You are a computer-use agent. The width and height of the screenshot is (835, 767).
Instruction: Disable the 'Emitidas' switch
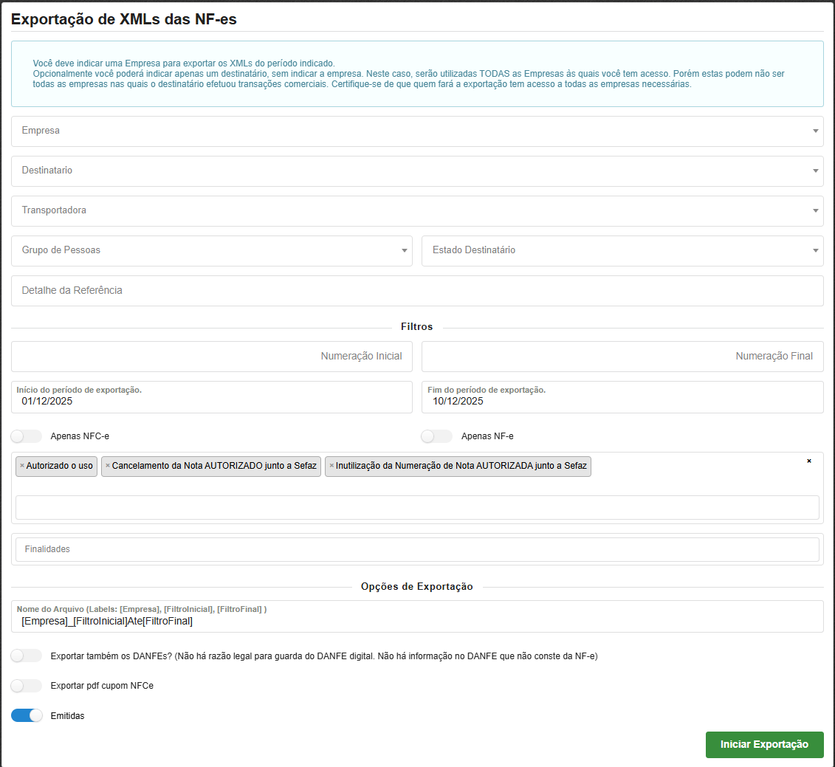coord(27,715)
